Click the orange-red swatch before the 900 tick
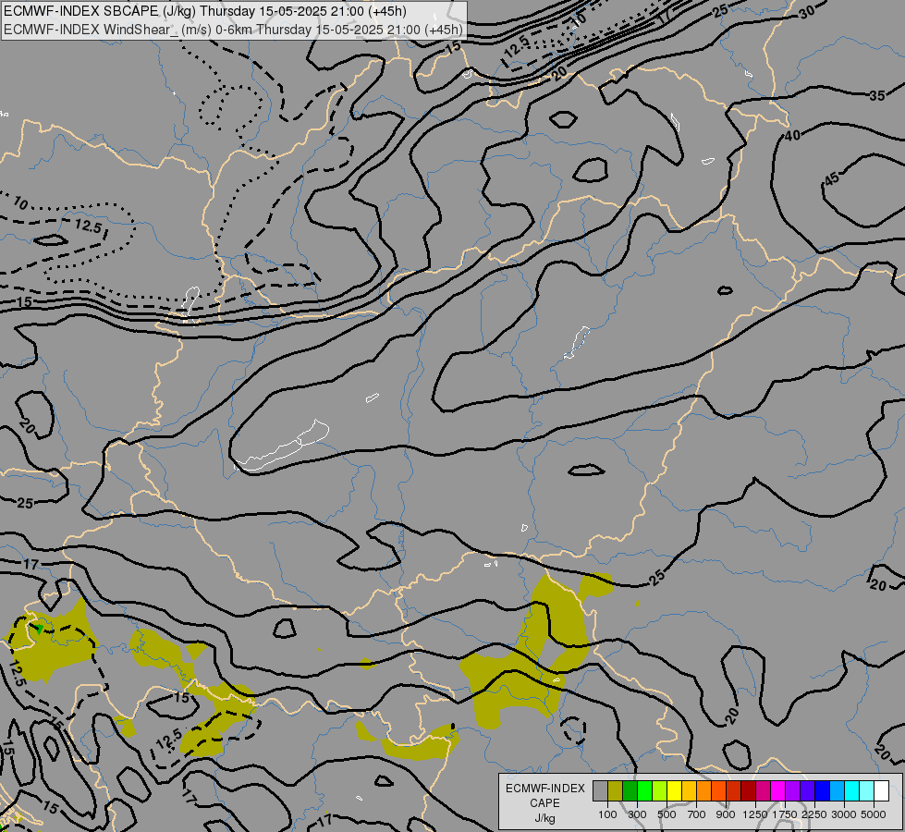Image resolution: width=905 pixels, height=832 pixels. (718, 791)
